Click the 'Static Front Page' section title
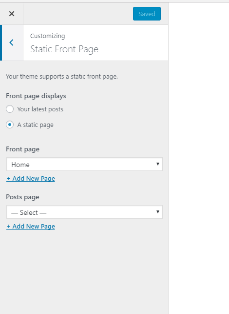229x314 pixels. (64, 49)
